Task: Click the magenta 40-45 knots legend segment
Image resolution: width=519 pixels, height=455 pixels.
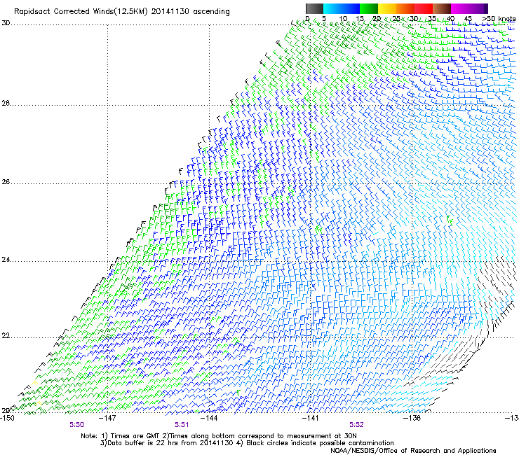Action: [460, 8]
